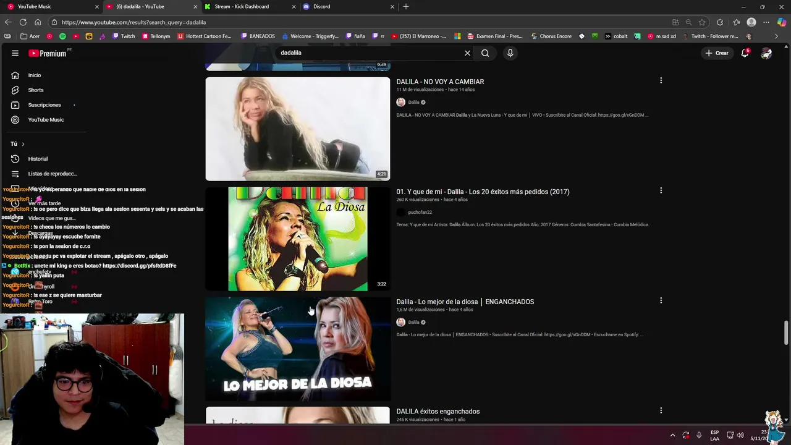Clear the search box with X

tap(467, 53)
